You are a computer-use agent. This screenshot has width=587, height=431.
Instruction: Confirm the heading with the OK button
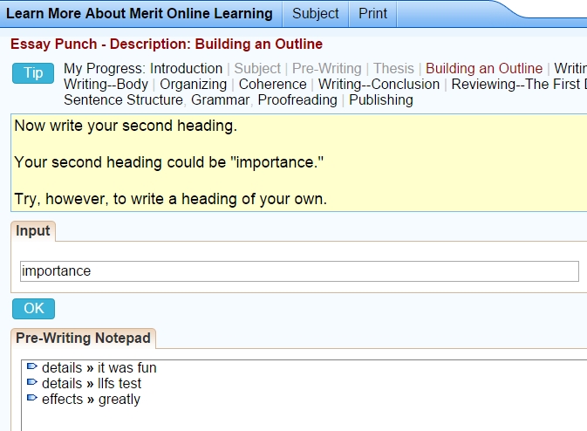[33, 309]
